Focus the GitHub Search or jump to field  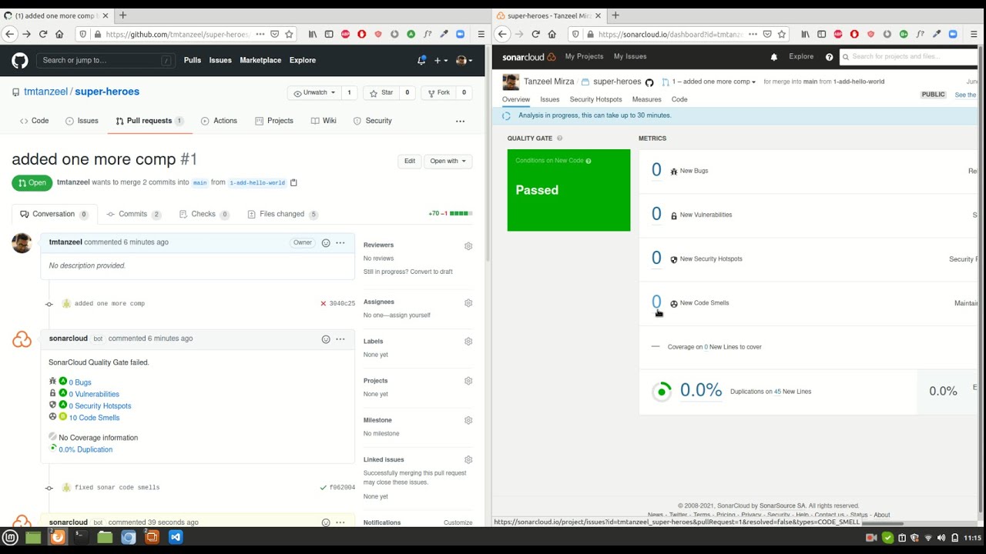click(x=106, y=60)
